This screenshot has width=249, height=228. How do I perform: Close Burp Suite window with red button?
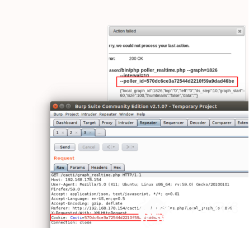[x=55, y=106]
